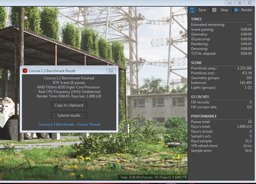Click the gray square stop icon
The width and height of the screenshot is (256, 184).
[x=214, y=10]
